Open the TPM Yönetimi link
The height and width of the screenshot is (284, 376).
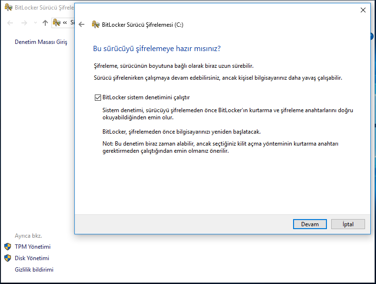coord(32,247)
